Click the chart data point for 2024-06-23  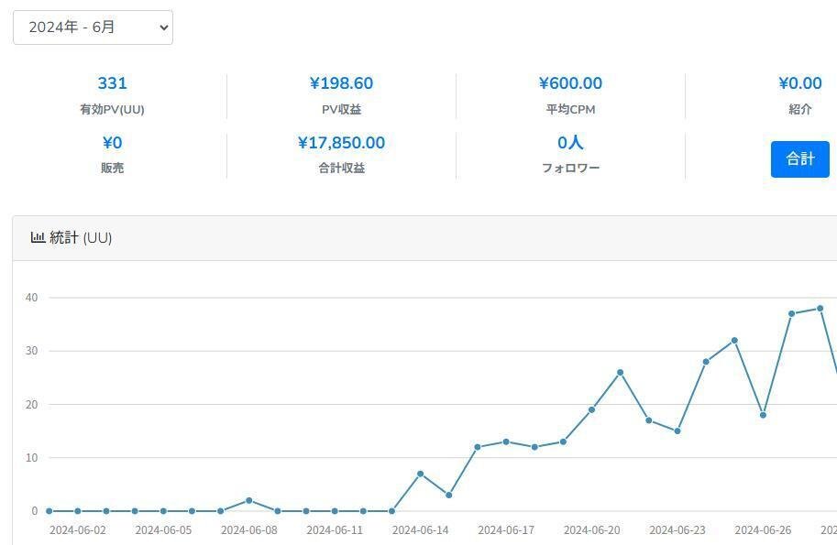(x=677, y=431)
